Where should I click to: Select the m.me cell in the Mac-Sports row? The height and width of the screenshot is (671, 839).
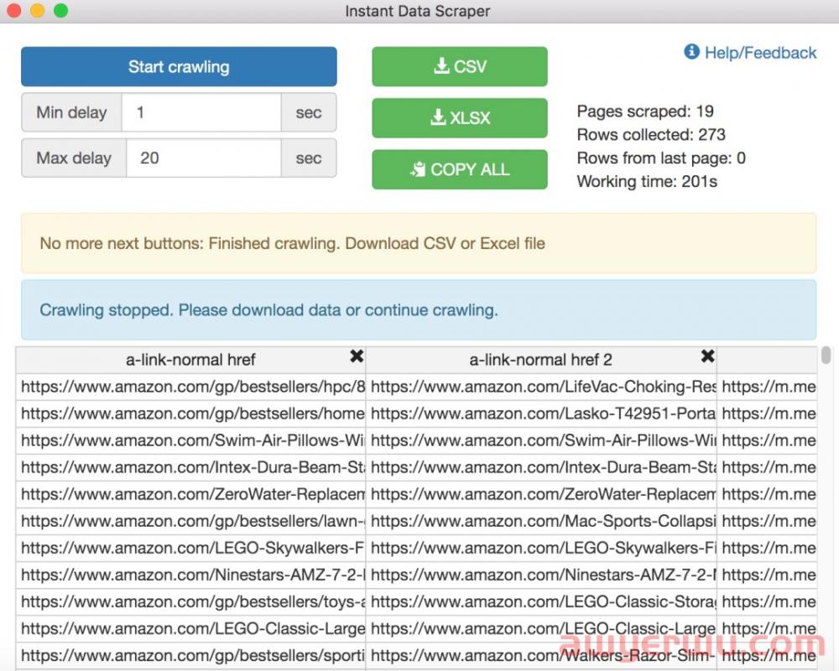[x=768, y=521]
